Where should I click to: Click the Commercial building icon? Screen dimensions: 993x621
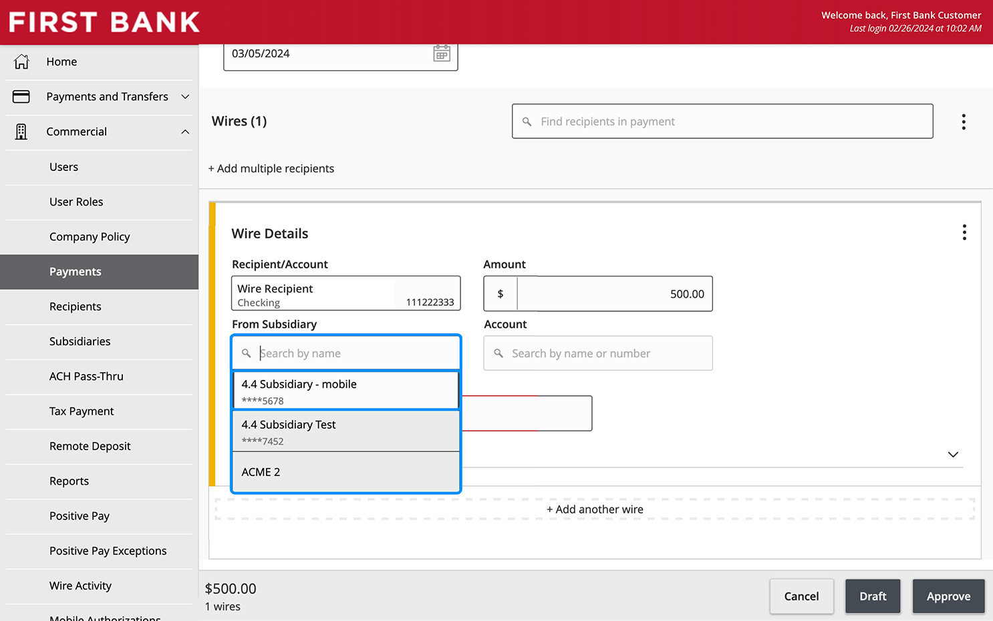(21, 132)
